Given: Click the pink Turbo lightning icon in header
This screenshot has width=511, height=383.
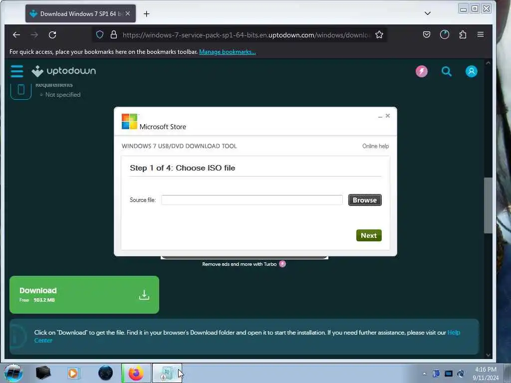Looking at the screenshot, I should click(421, 71).
